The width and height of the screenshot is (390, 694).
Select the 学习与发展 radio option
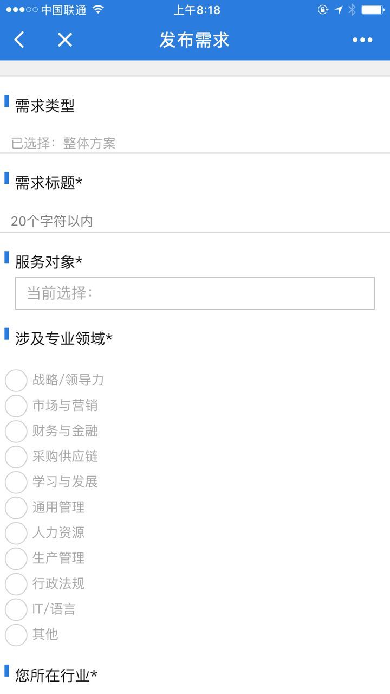click(x=16, y=483)
